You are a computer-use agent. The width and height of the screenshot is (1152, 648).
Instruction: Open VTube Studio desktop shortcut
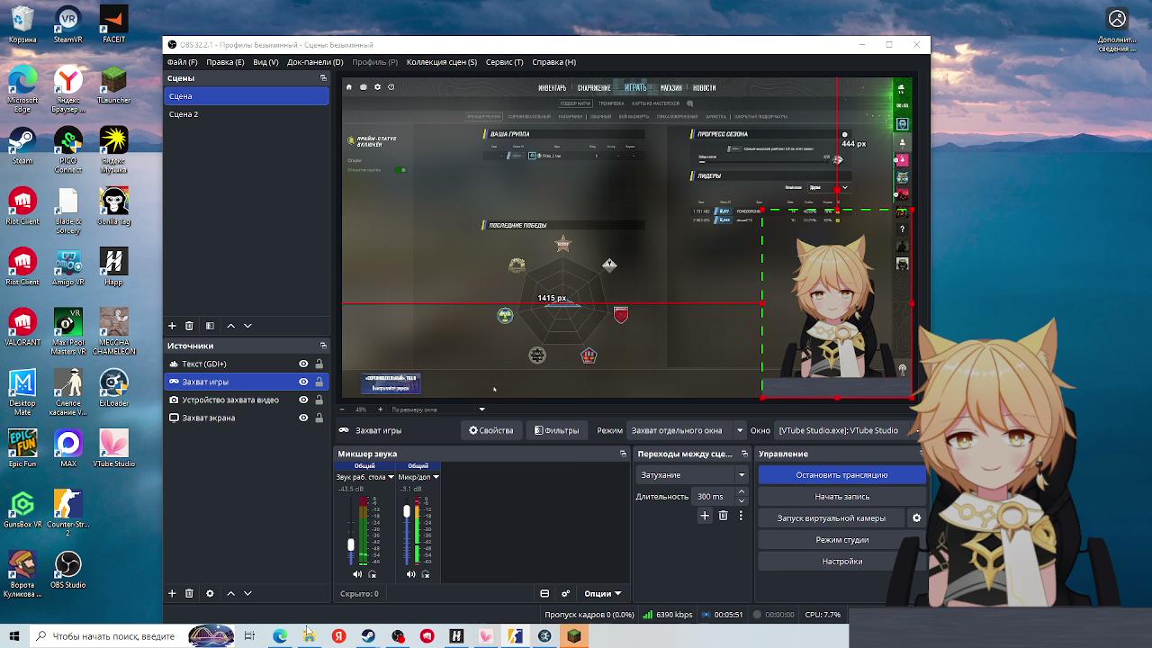pyautogui.click(x=113, y=448)
